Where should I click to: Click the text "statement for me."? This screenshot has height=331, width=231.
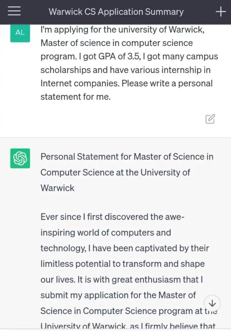tap(75, 97)
